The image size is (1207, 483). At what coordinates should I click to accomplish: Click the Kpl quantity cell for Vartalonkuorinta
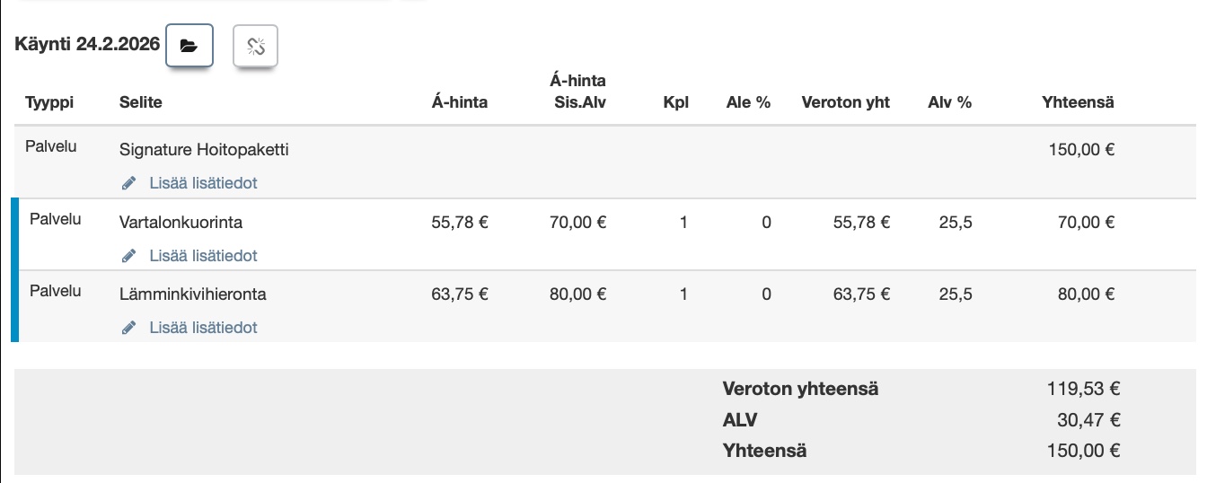(683, 222)
